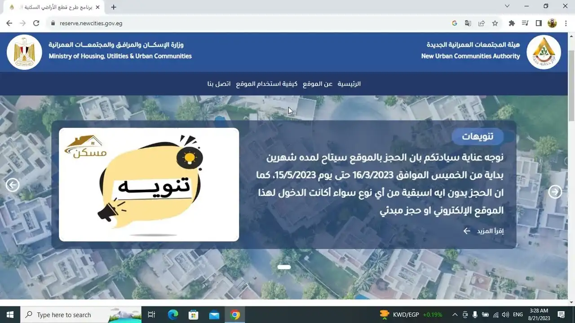This screenshot has width=575, height=323.
Task: Click the New Urban Communities Authority logo
Action: click(544, 52)
